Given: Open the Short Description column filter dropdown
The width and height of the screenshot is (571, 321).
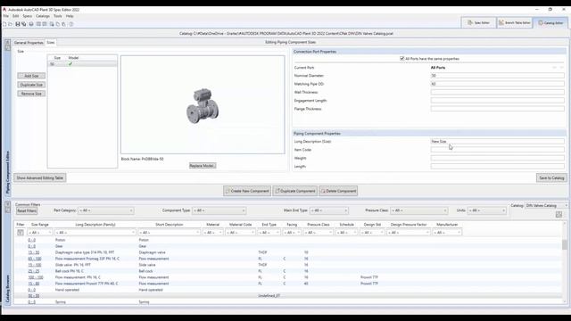Looking at the screenshot, I should click(x=169, y=232).
